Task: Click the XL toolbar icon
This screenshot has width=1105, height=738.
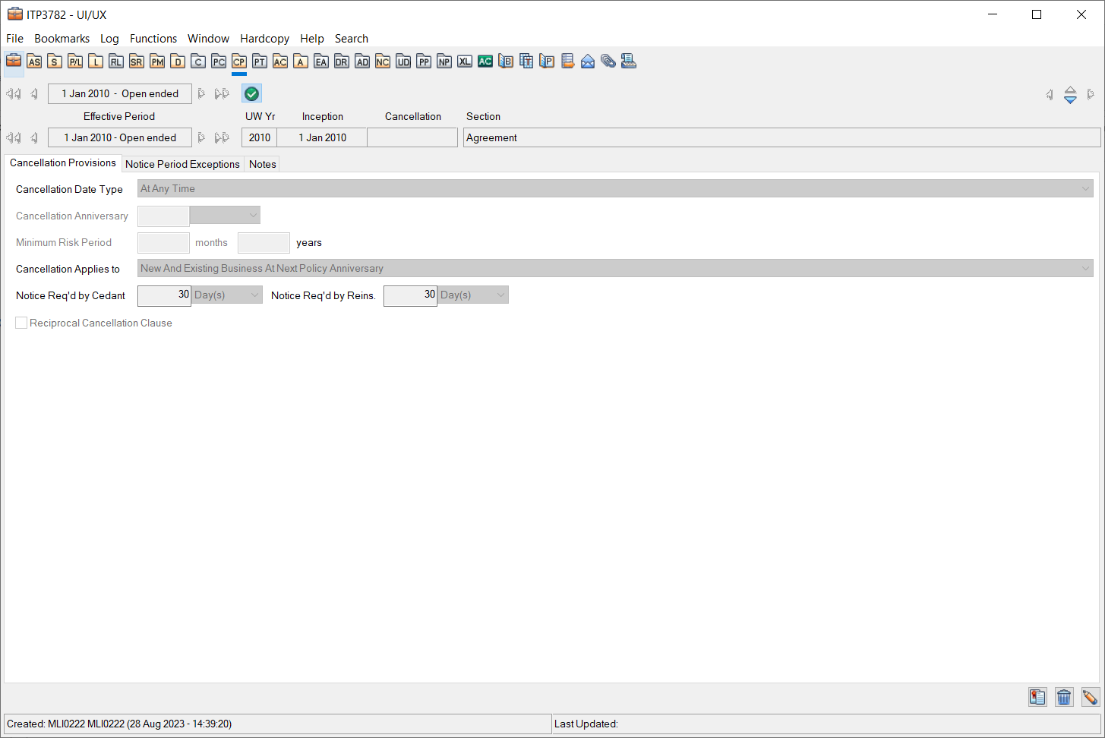Action: (465, 61)
